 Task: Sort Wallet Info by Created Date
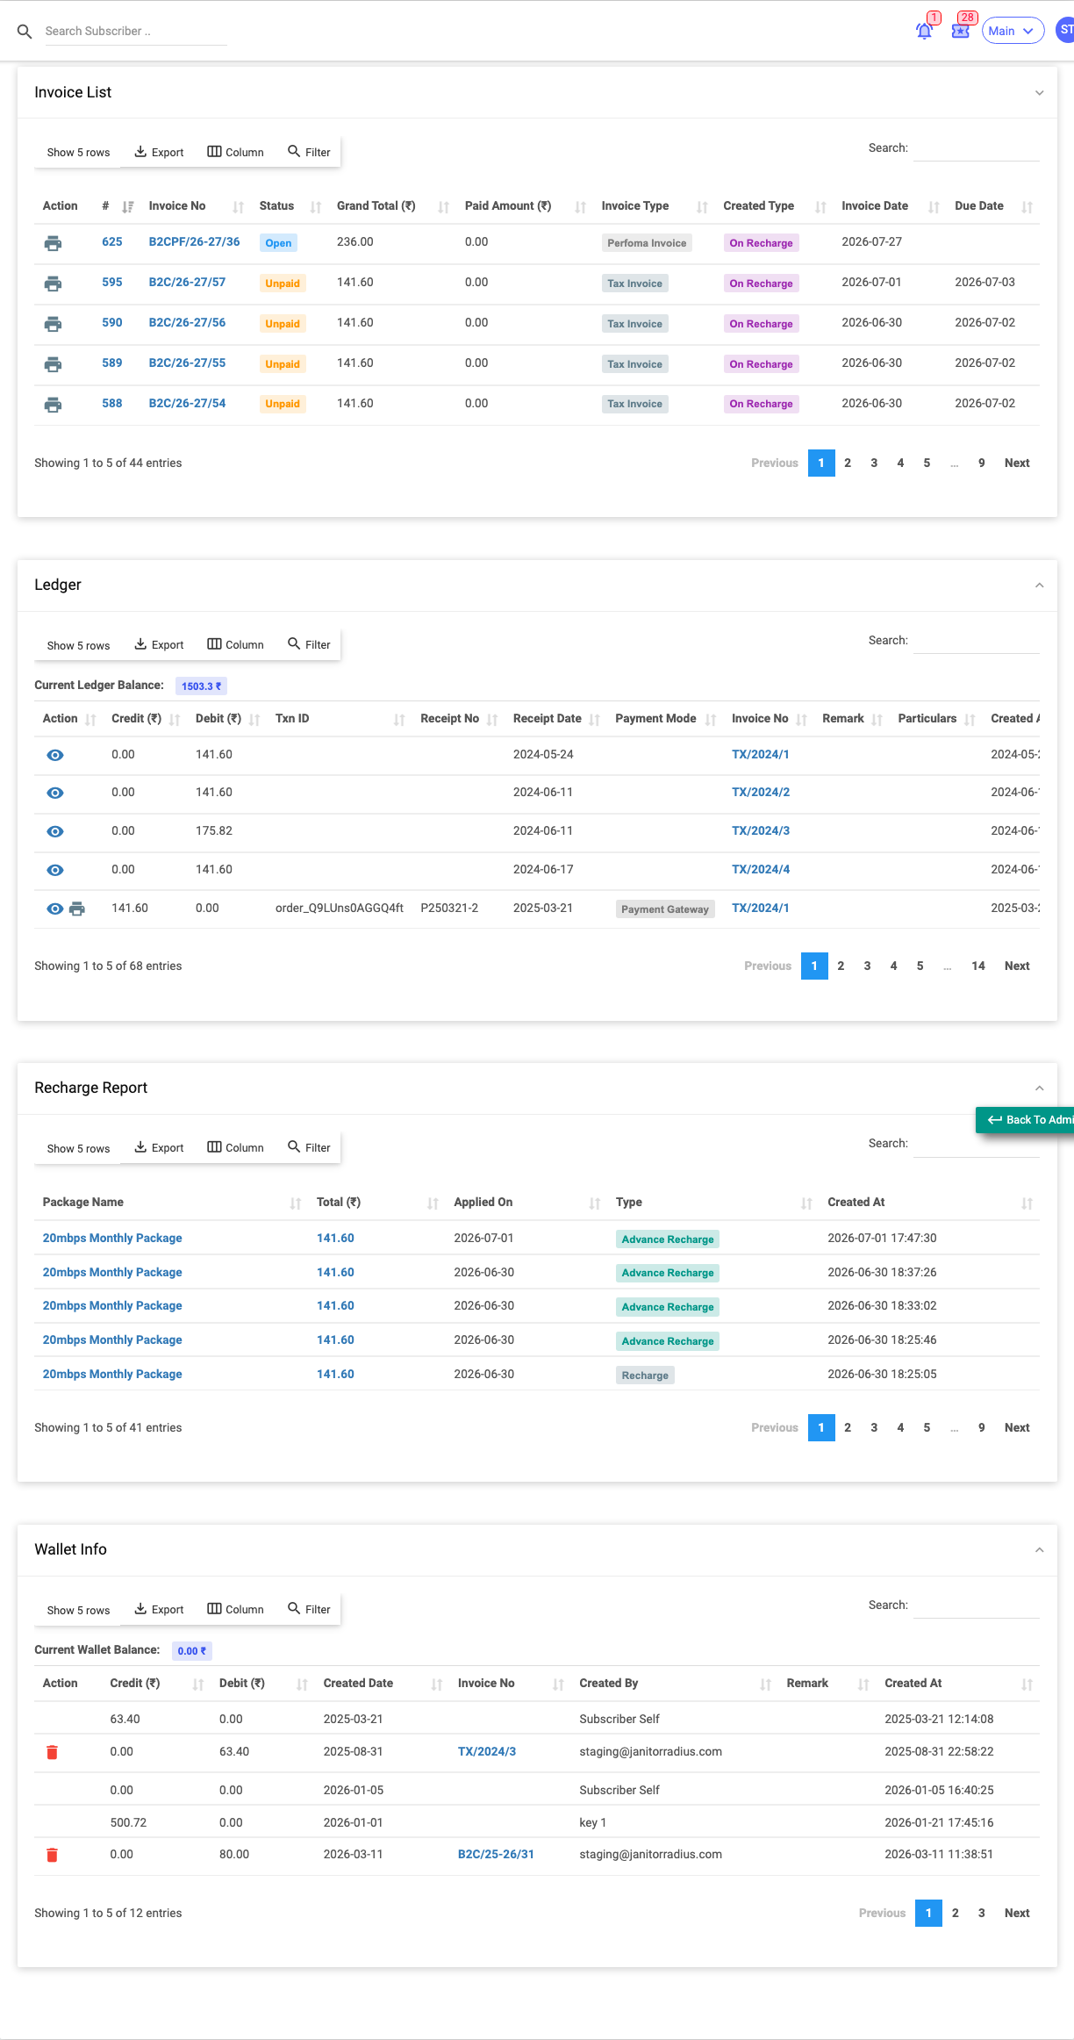[437, 1684]
